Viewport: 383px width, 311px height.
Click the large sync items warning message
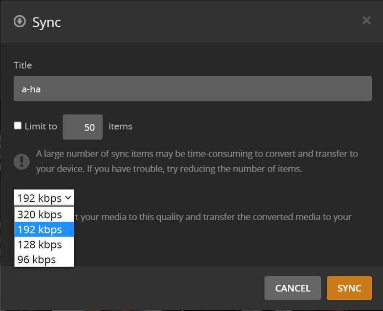coord(197,161)
